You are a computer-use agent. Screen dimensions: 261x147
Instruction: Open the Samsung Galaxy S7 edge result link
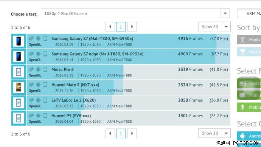point(97,54)
